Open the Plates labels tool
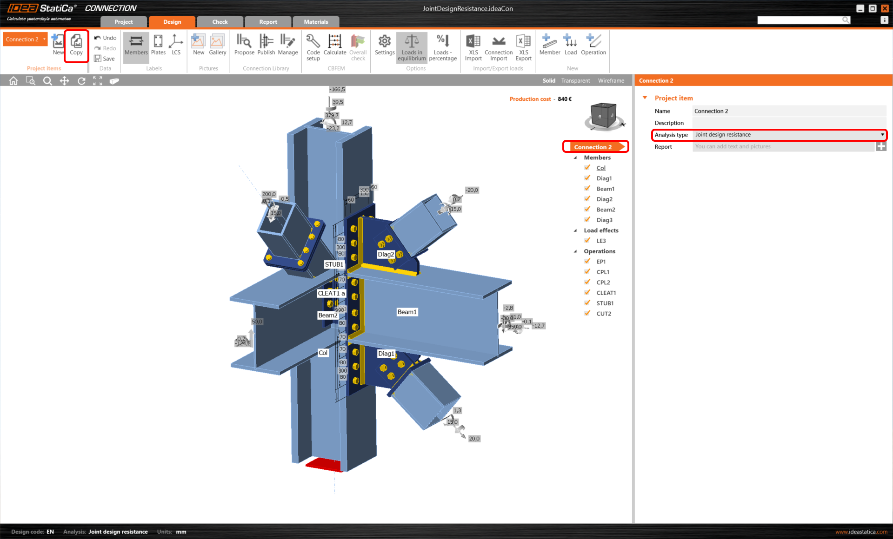893x539 pixels. click(x=158, y=45)
